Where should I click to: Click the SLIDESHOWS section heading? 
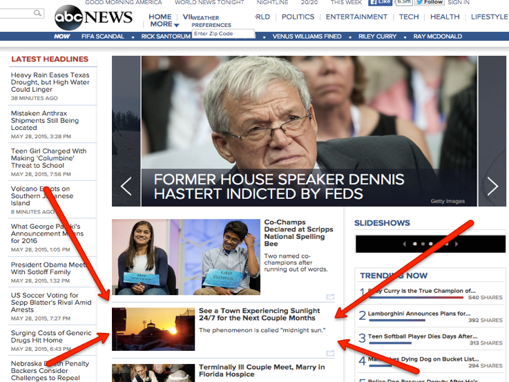coord(382,223)
